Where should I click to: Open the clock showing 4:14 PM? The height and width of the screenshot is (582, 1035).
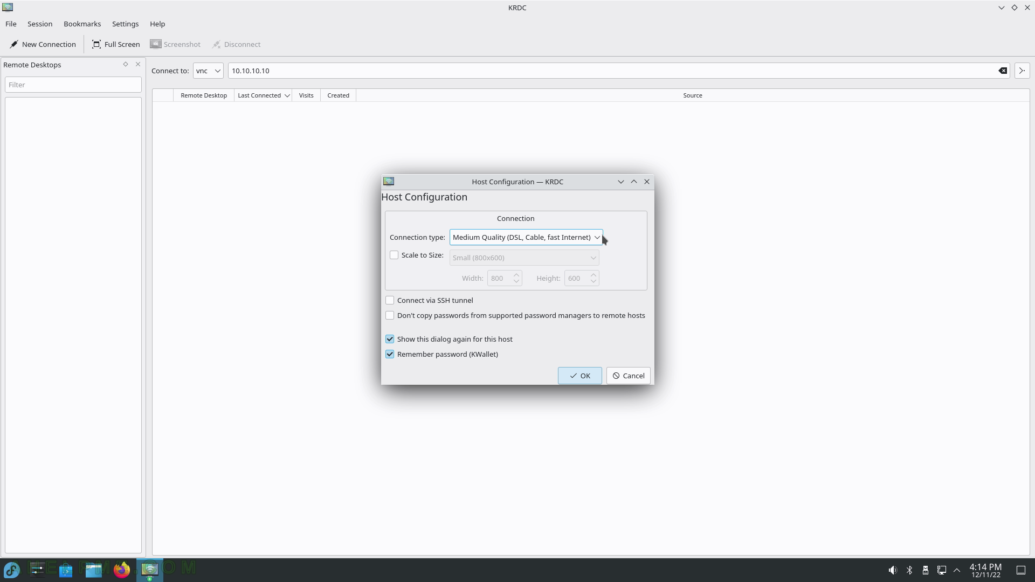[x=985, y=570]
